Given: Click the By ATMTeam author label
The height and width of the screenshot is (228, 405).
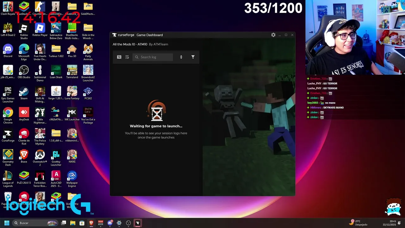Looking at the screenshot, I should (x=159, y=44).
